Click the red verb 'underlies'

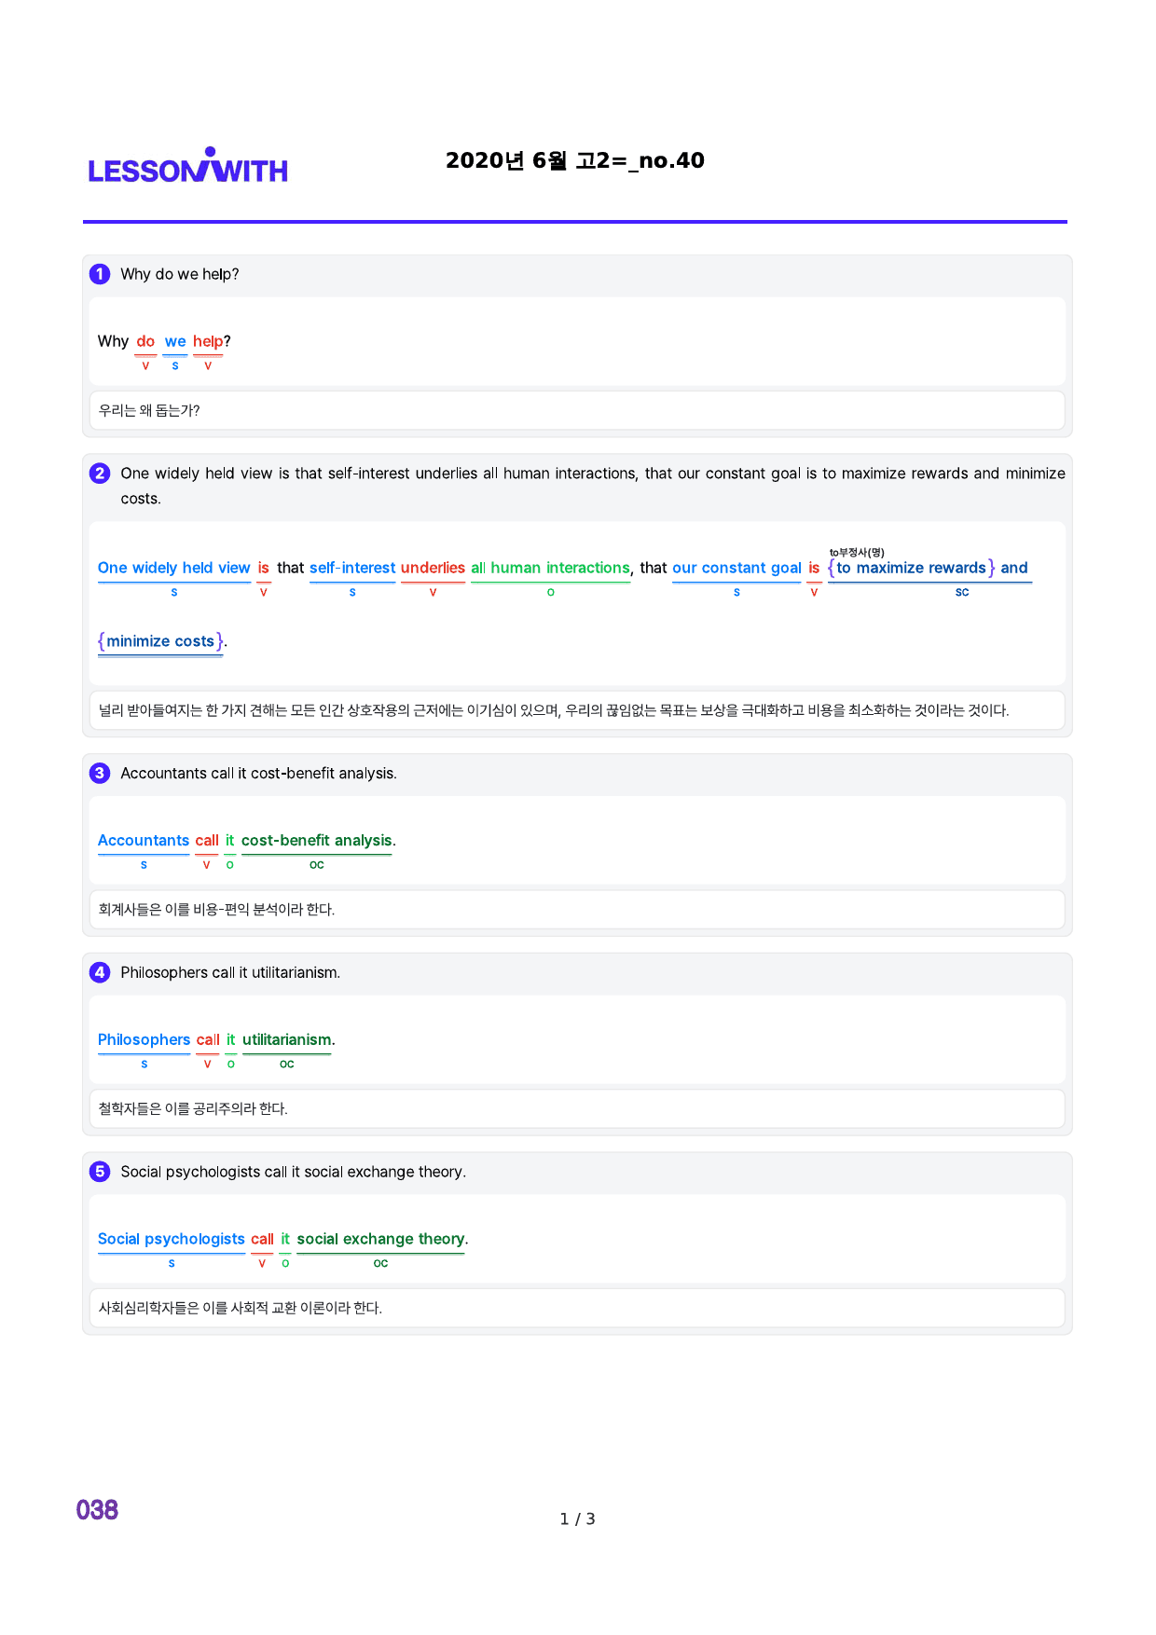point(433,568)
